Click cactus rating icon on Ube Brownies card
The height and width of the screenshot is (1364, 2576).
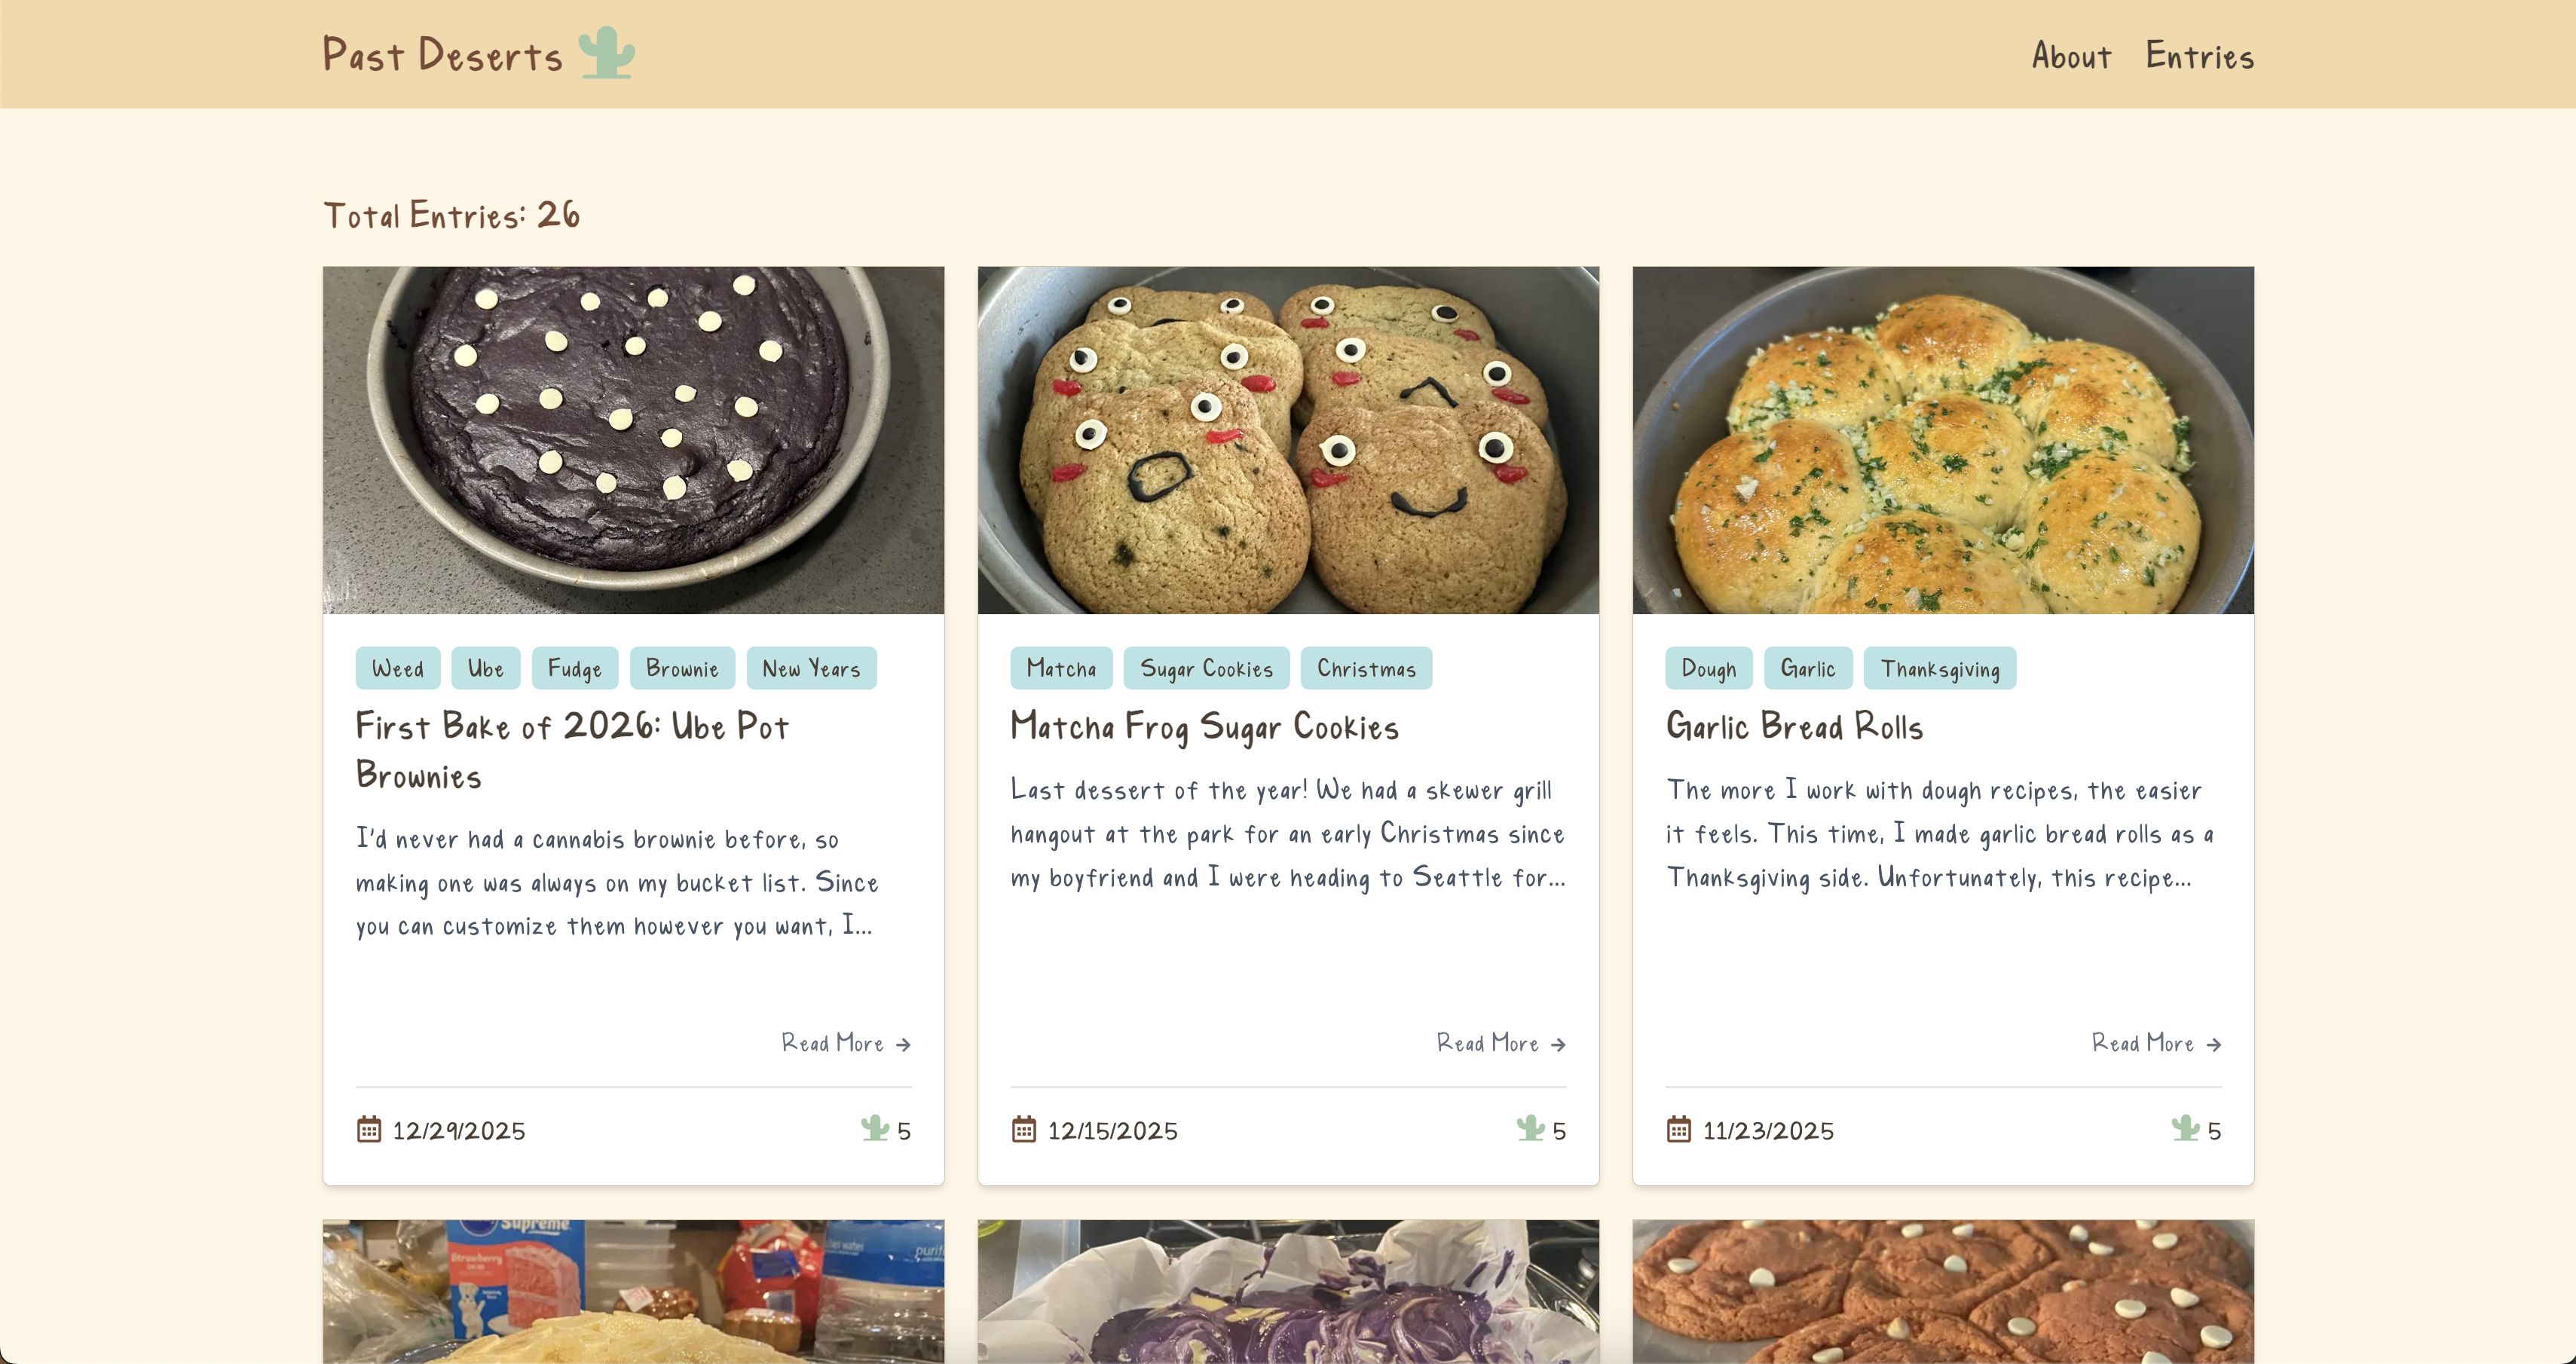click(875, 1128)
